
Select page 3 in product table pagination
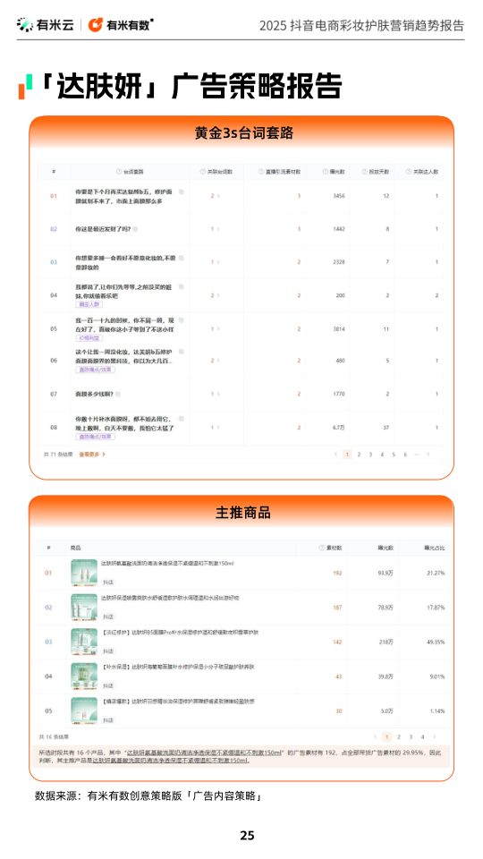pos(411,736)
